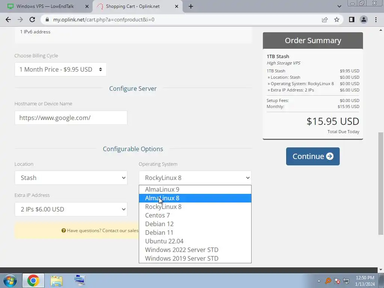Image resolution: width=384 pixels, height=288 pixels.
Task: Open the tab search chevron
Action: [339, 6]
